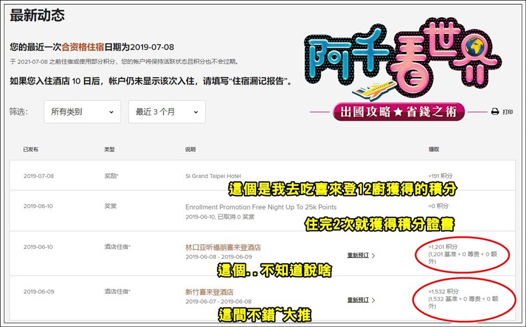Click 重新预订 for the 林口 hotel stay
The width and height of the screenshot is (526, 327).
pos(358,256)
